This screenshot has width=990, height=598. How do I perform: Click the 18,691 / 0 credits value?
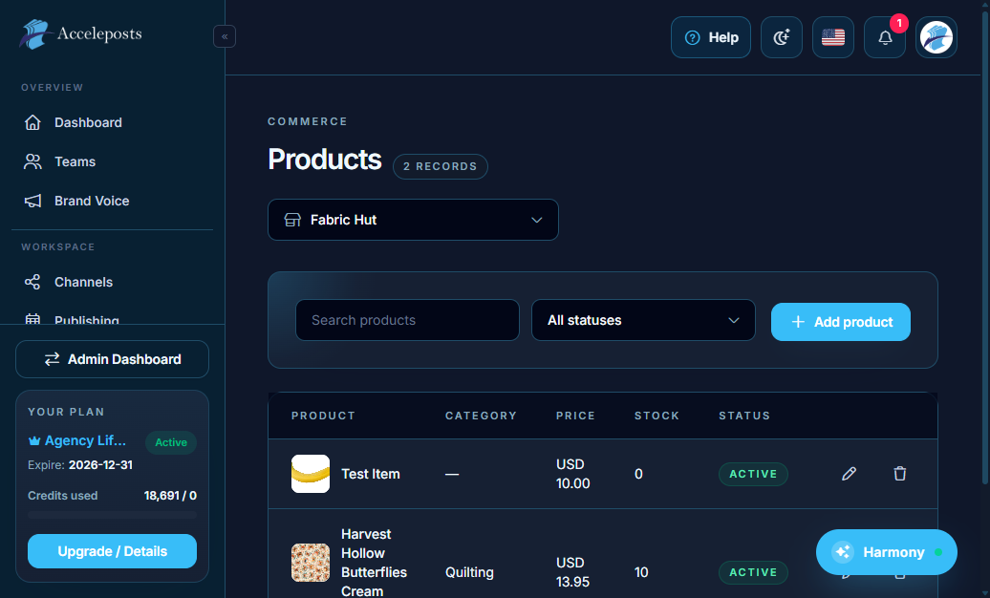coord(170,496)
